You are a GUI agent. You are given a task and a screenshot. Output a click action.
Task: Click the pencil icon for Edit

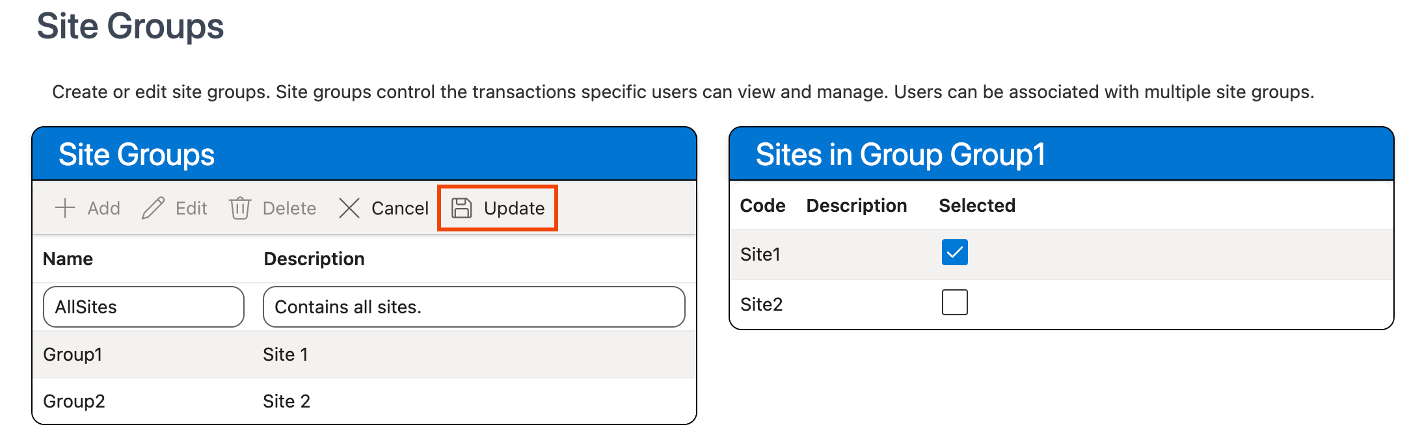[154, 208]
